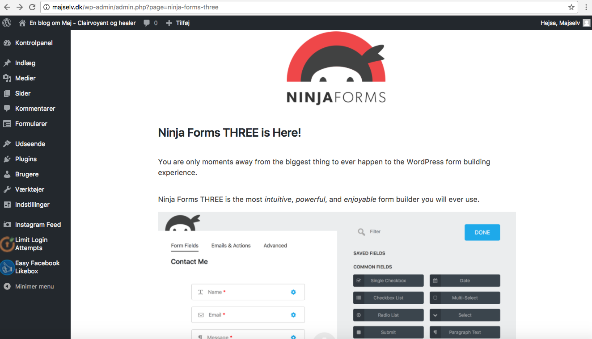
Task: Click the blue DONE button in preview
Action: [x=482, y=232]
